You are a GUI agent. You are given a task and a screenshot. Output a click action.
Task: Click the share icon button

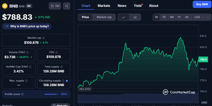67,6
